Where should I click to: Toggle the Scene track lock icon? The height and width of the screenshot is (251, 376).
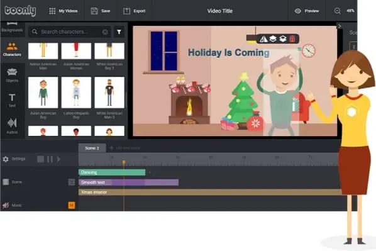click(72, 182)
